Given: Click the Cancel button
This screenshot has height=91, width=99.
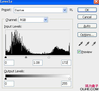Looking at the screenshot, I should tap(87, 17).
